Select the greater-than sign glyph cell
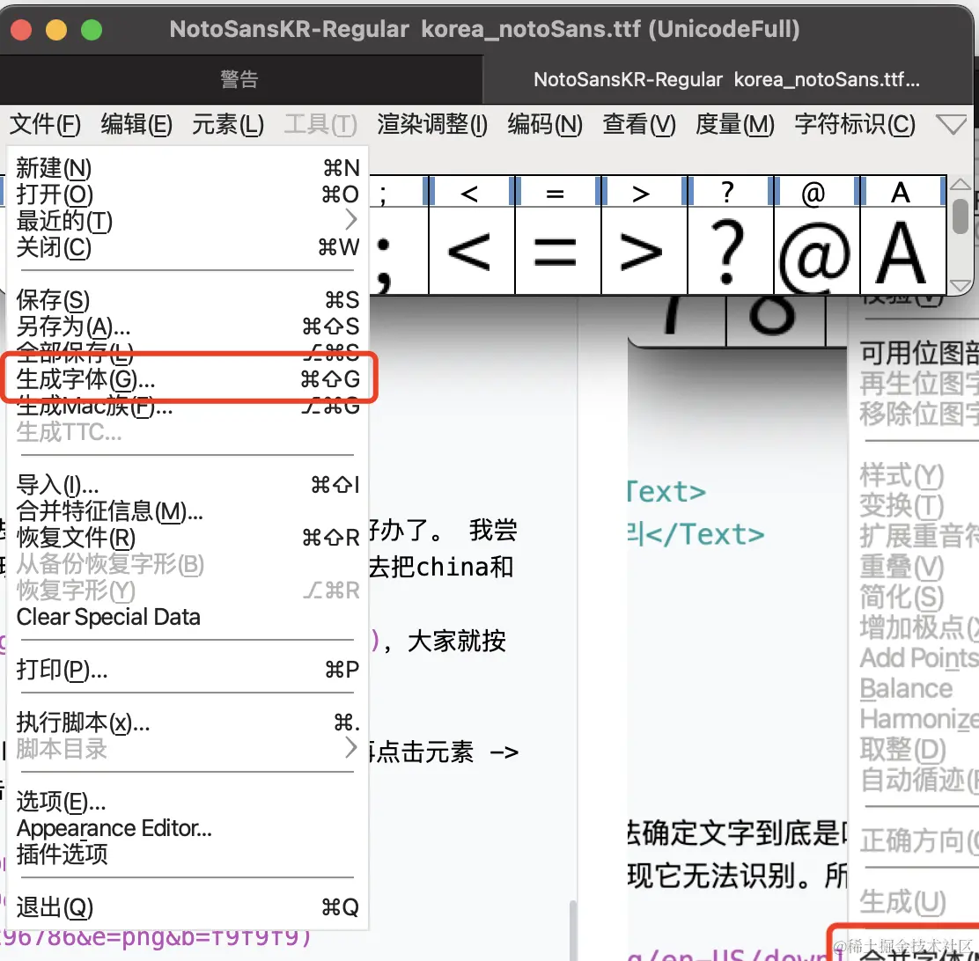The image size is (979, 961). [x=644, y=250]
